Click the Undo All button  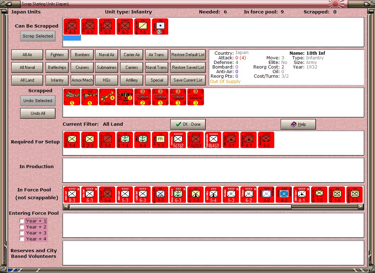point(38,113)
